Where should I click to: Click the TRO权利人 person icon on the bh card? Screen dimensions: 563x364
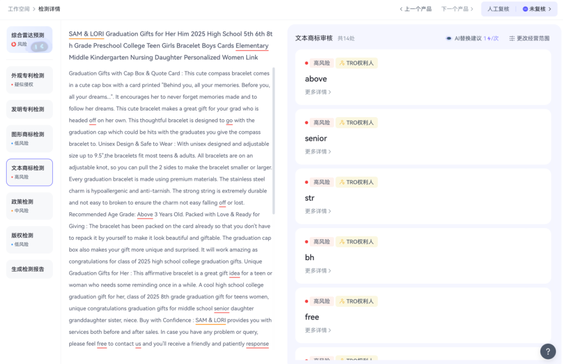tap(342, 242)
